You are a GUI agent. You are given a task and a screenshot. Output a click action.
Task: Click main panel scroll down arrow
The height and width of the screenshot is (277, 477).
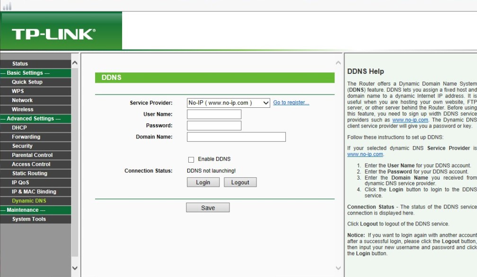click(x=338, y=268)
